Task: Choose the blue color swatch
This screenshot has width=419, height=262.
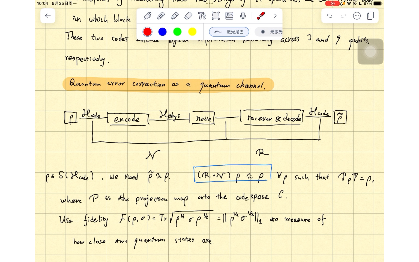Action: 162,32
